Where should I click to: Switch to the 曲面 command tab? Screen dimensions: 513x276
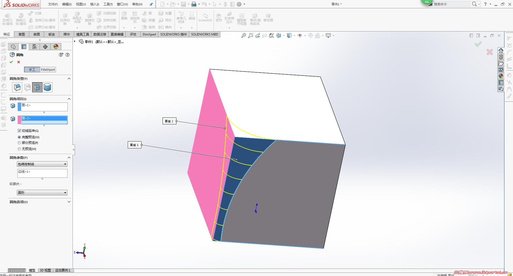(37, 34)
